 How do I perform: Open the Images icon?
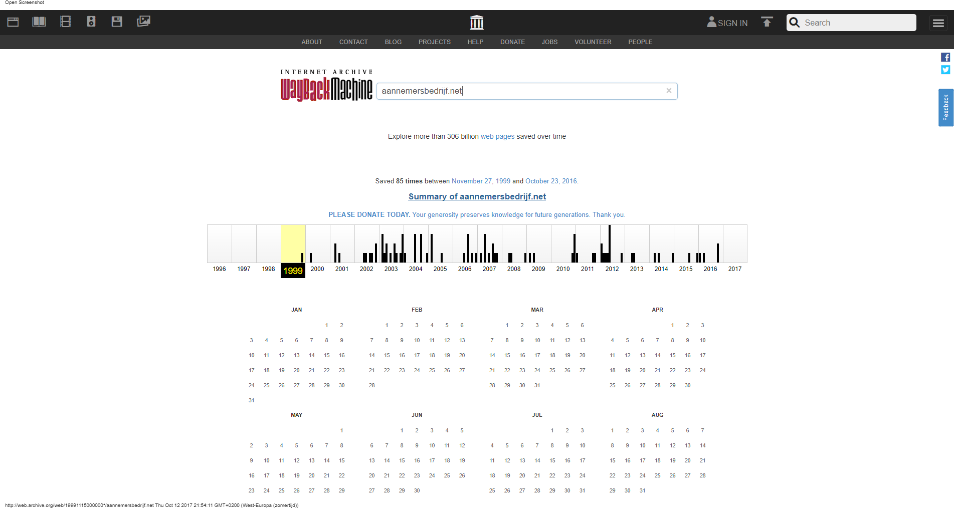click(143, 21)
